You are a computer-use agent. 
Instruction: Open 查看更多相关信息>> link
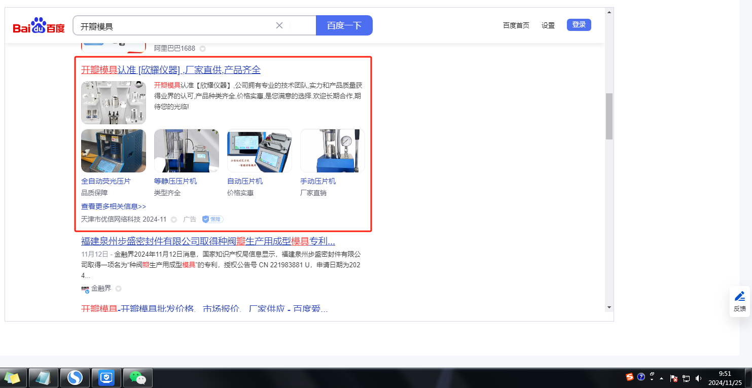(x=114, y=206)
